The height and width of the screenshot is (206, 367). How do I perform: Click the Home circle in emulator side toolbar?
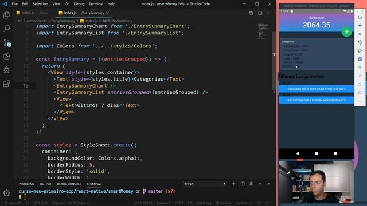pos(360,84)
